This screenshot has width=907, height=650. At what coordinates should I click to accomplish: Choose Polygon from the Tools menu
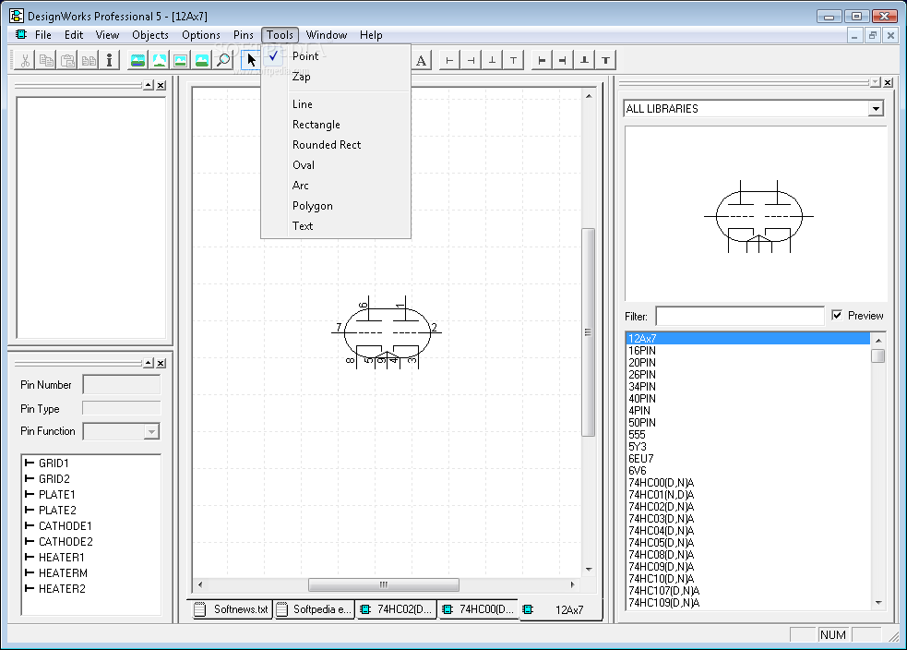[x=336, y=206]
